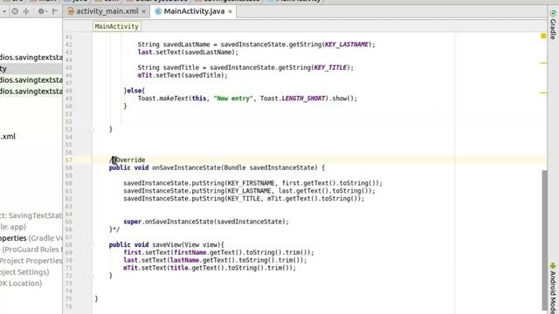Open the project view selector dropdown arrow
Image resolution: width=559 pixels, height=314 pixels.
coord(3,11)
